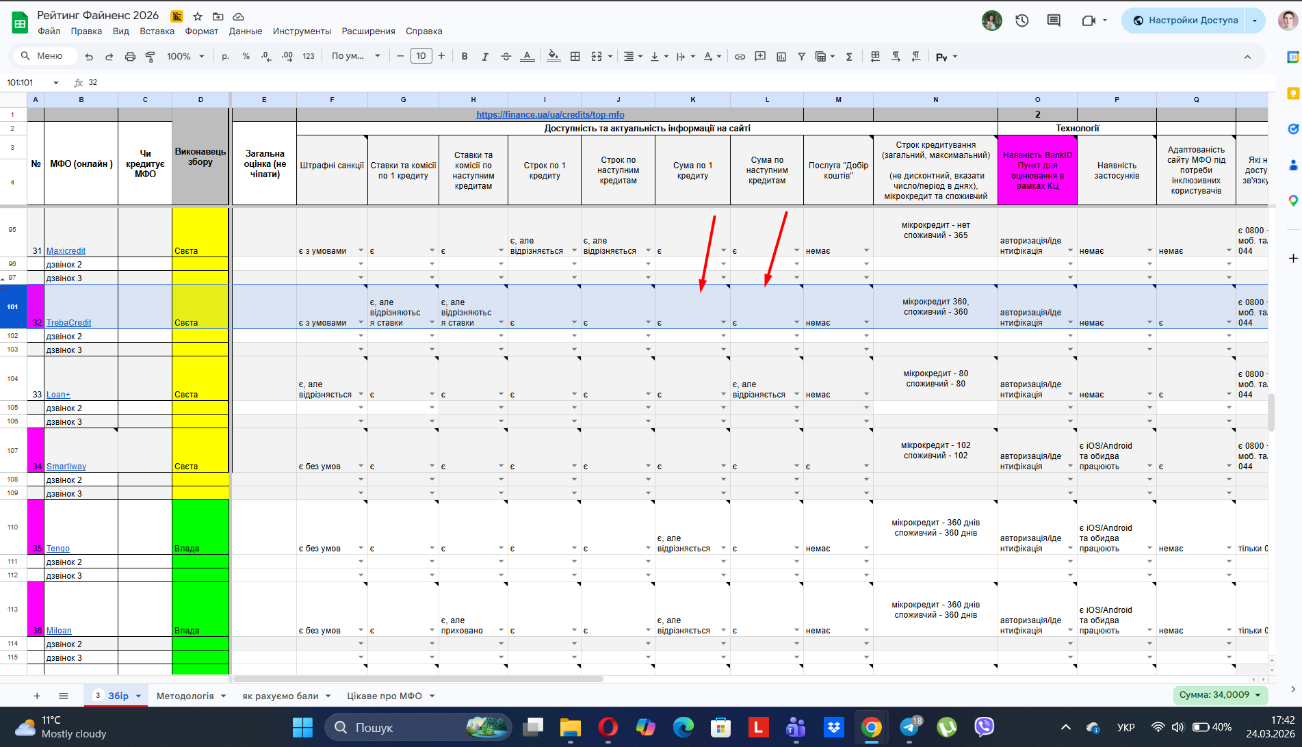Screen dimensions: 1302x747
Task: Open the Расширения menu
Action: [368, 31]
